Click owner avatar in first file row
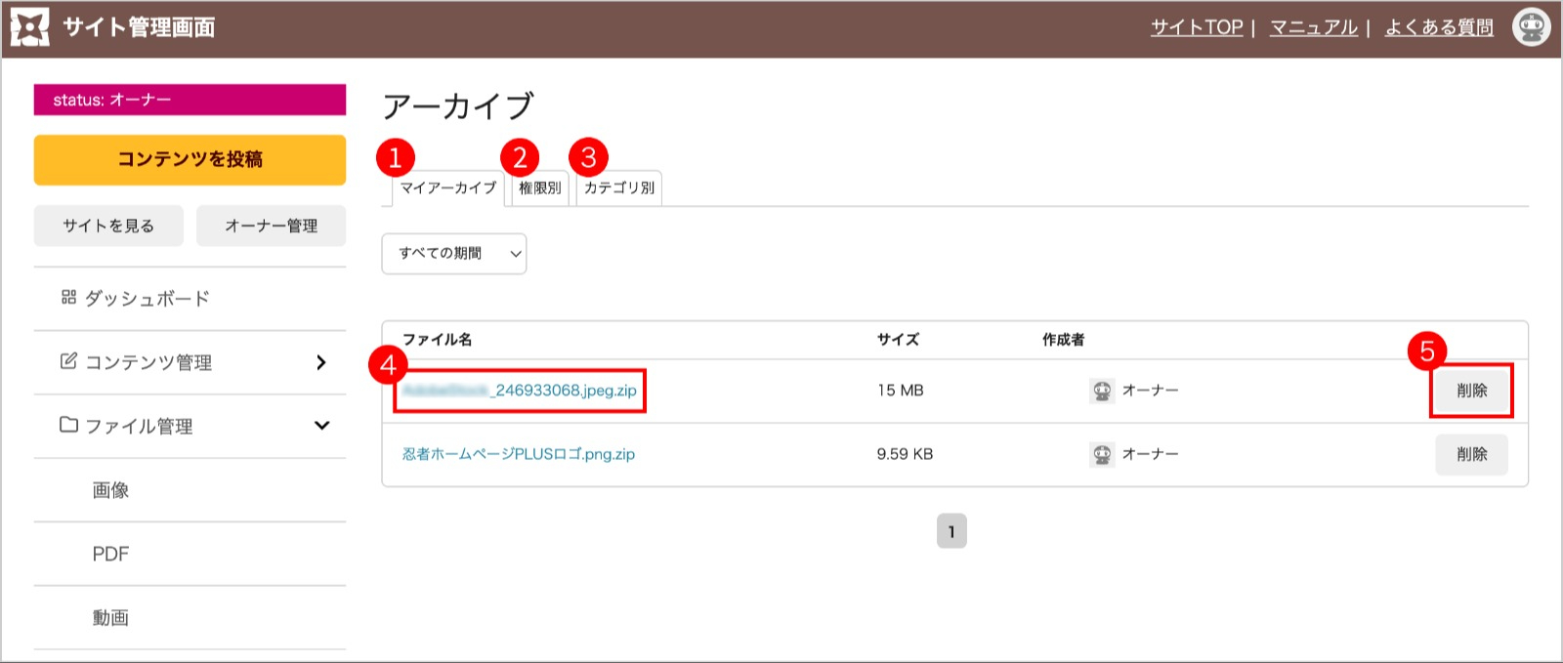This screenshot has width=1563, height=663. coord(1102,391)
